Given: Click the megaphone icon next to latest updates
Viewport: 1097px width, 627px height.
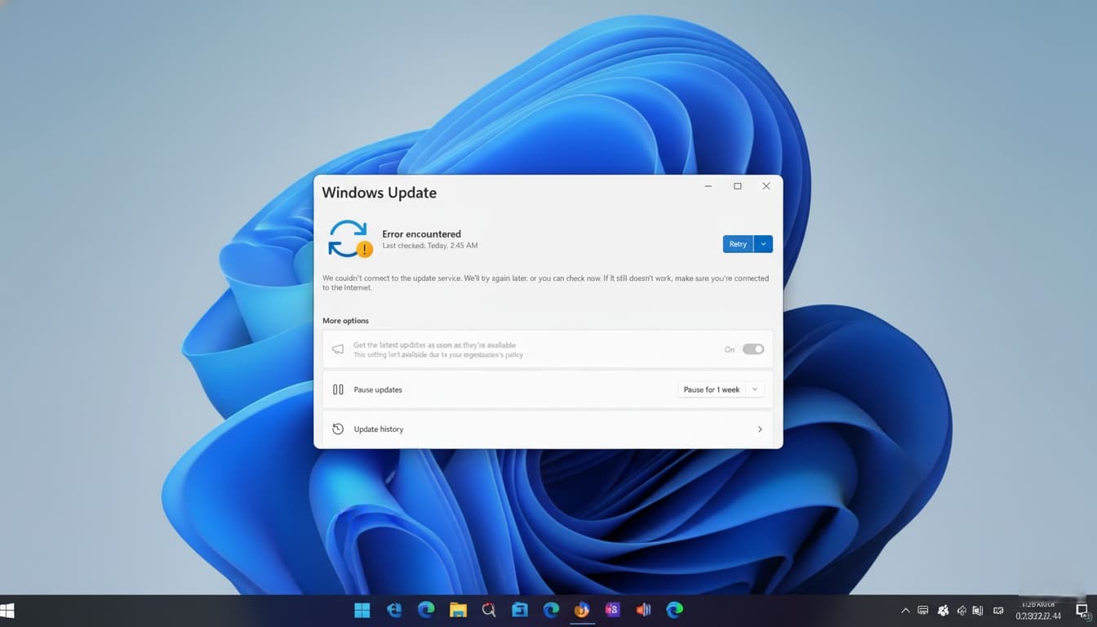Looking at the screenshot, I should (x=338, y=349).
